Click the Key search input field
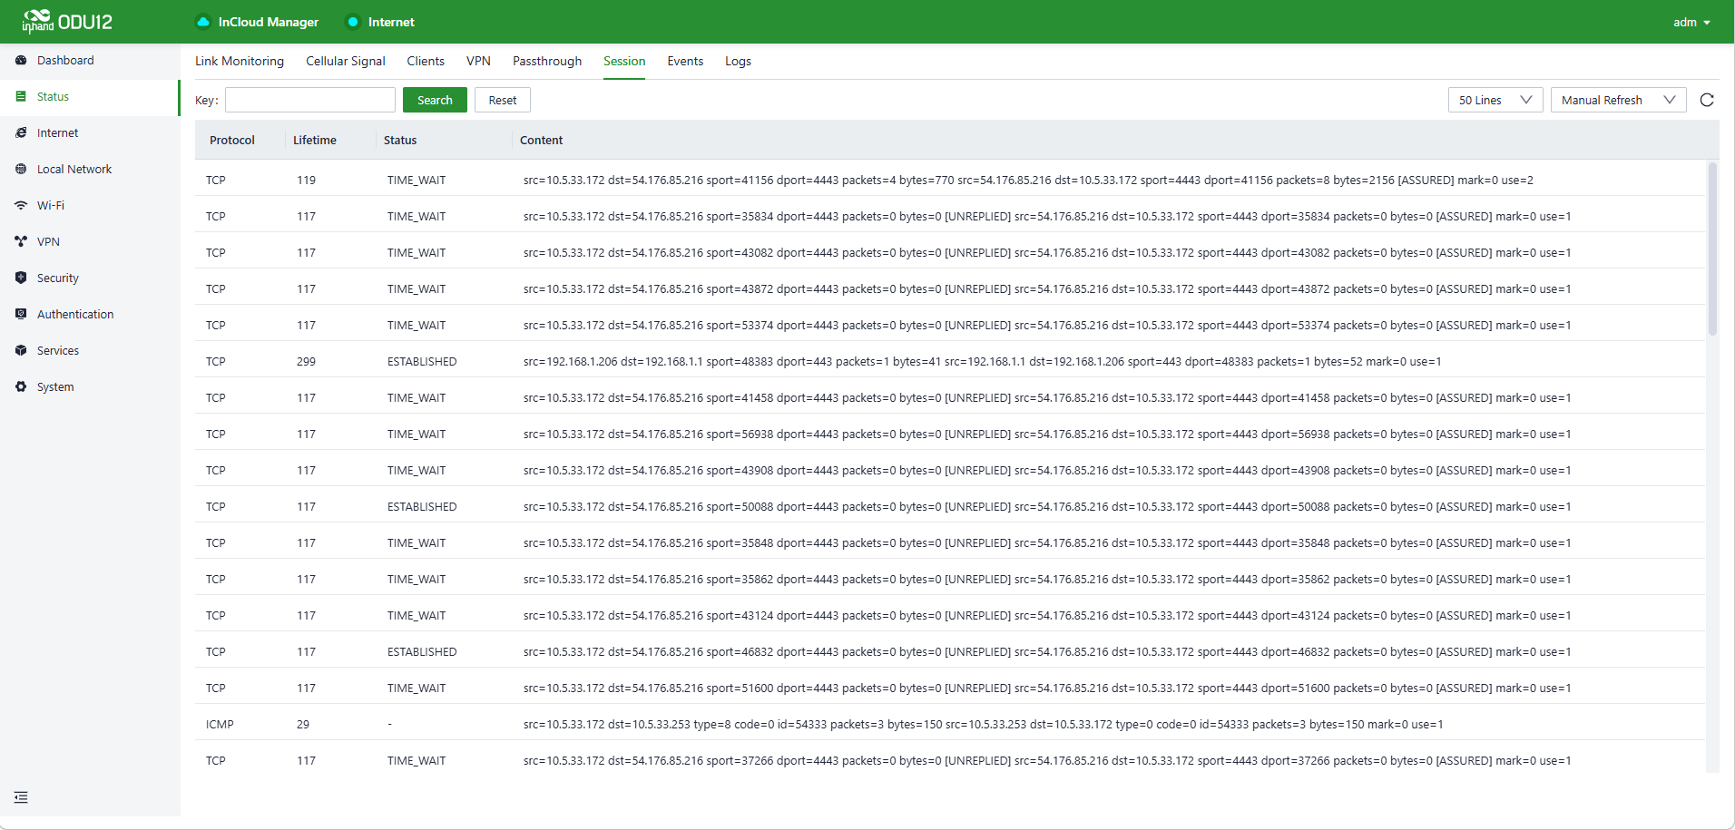Screen dimensions: 1735x830 point(310,101)
